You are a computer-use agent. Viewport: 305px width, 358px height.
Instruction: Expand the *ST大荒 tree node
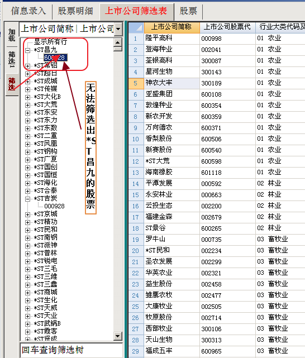[x=27, y=105]
